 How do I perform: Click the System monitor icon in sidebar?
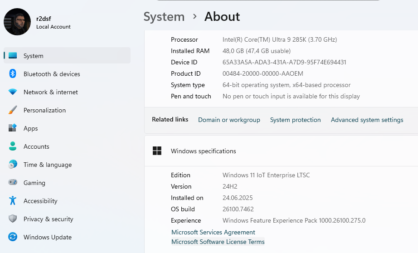[13, 56]
